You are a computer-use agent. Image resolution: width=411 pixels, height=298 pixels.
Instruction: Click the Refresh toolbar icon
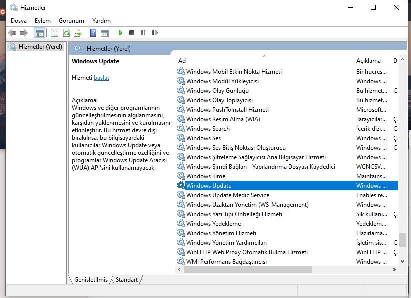click(x=66, y=33)
